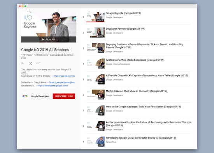Open the Intro to Google Assistant thumbnail
214x153 pixels.
[95, 111]
